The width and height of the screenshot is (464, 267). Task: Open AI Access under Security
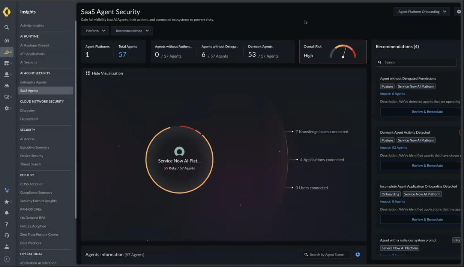(27, 139)
